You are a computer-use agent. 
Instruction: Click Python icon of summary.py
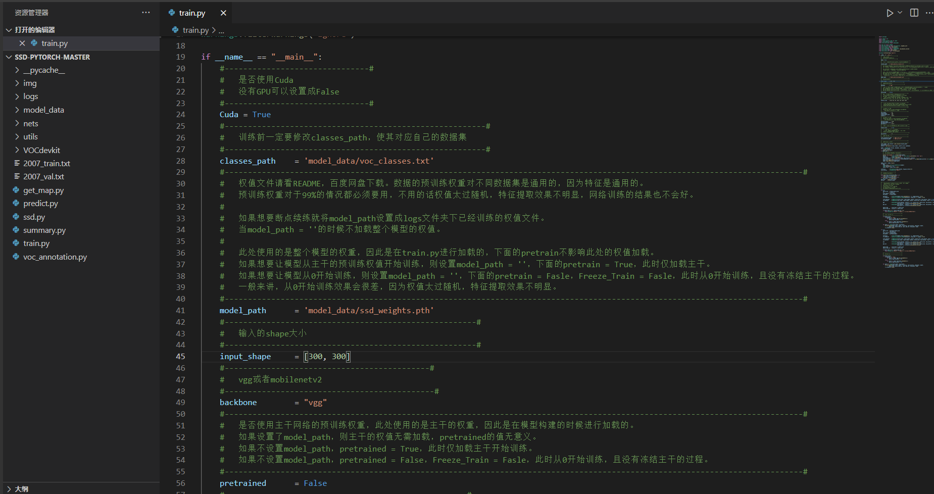point(16,230)
